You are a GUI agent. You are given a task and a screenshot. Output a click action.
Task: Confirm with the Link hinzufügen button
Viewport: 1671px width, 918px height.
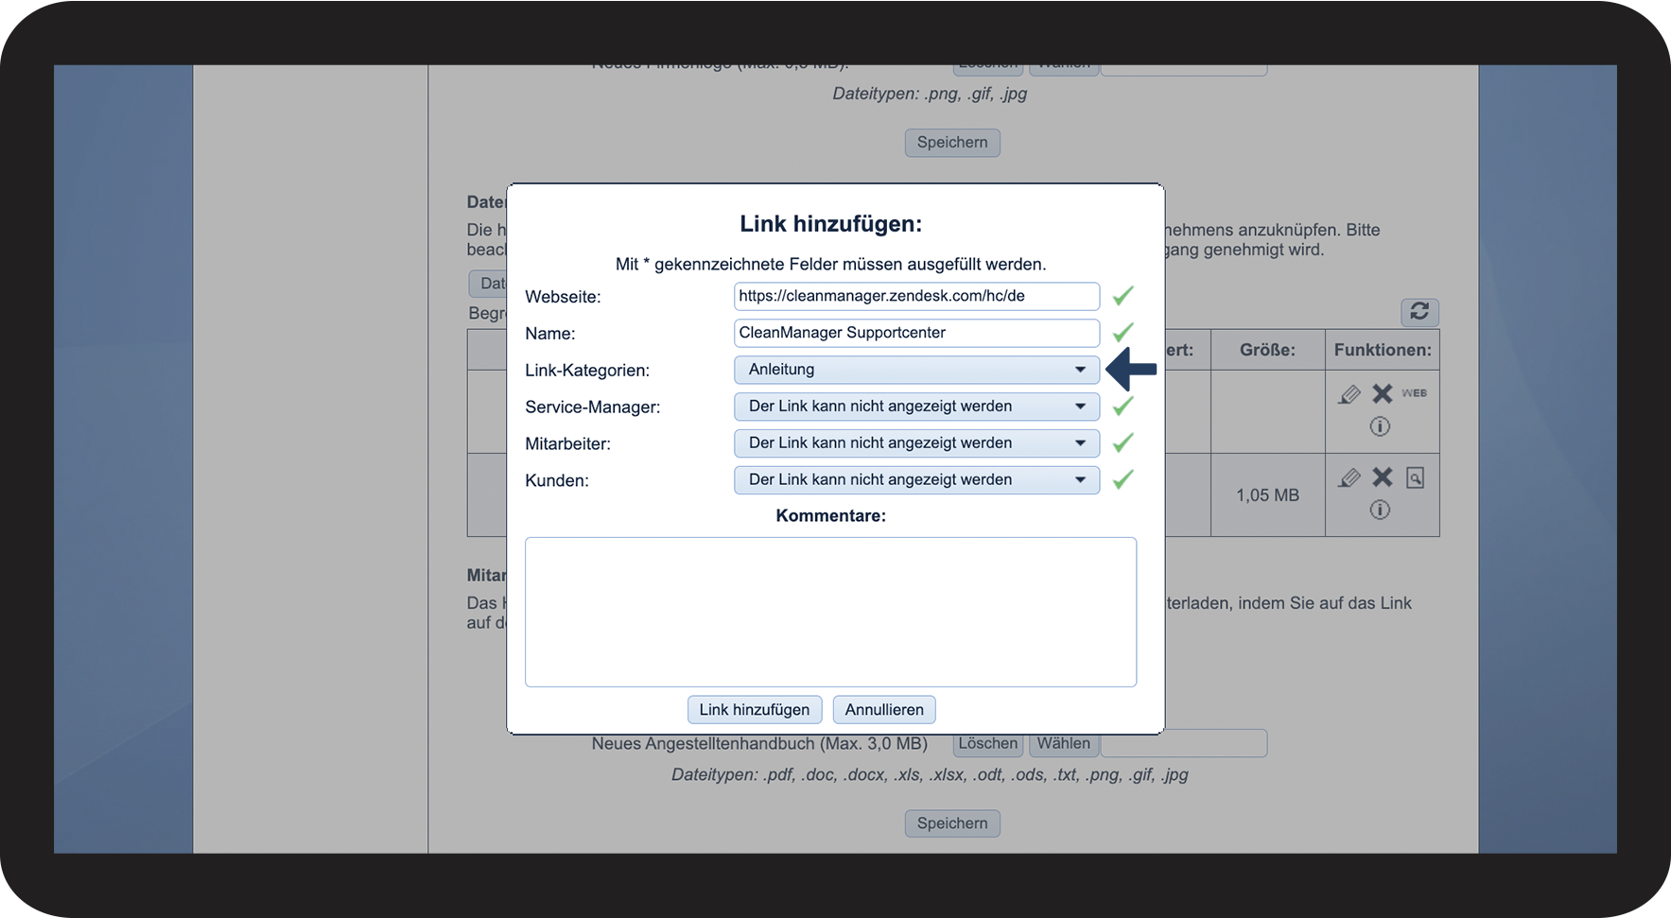pyautogui.click(x=755, y=710)
